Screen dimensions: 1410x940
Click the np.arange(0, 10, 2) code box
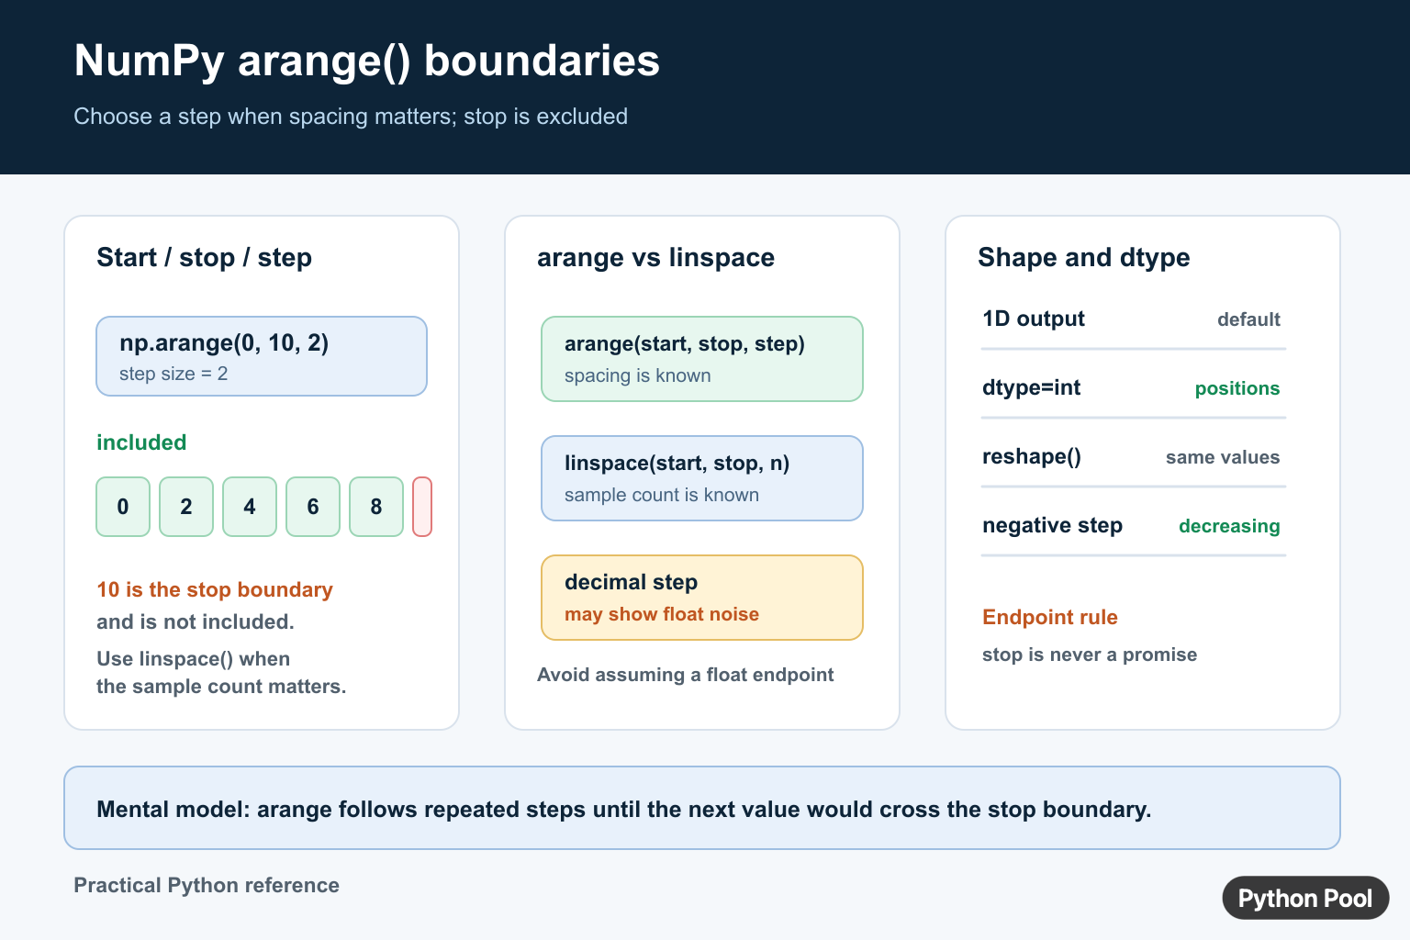point(262,356)
